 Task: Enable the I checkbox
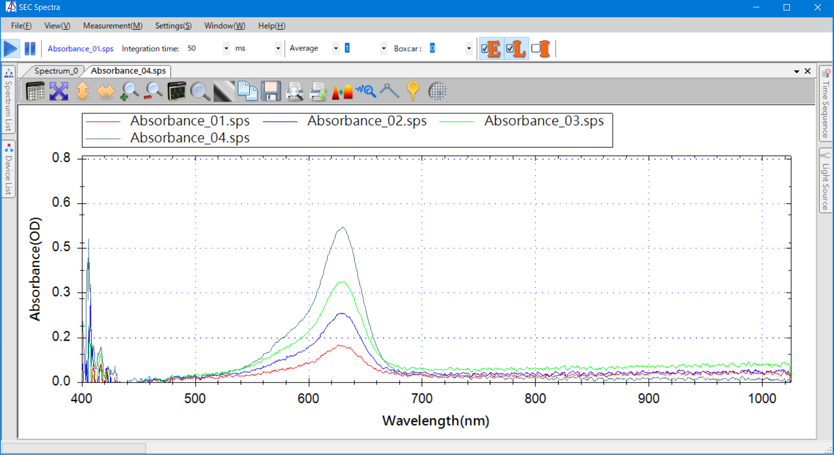tap(536, 49)
